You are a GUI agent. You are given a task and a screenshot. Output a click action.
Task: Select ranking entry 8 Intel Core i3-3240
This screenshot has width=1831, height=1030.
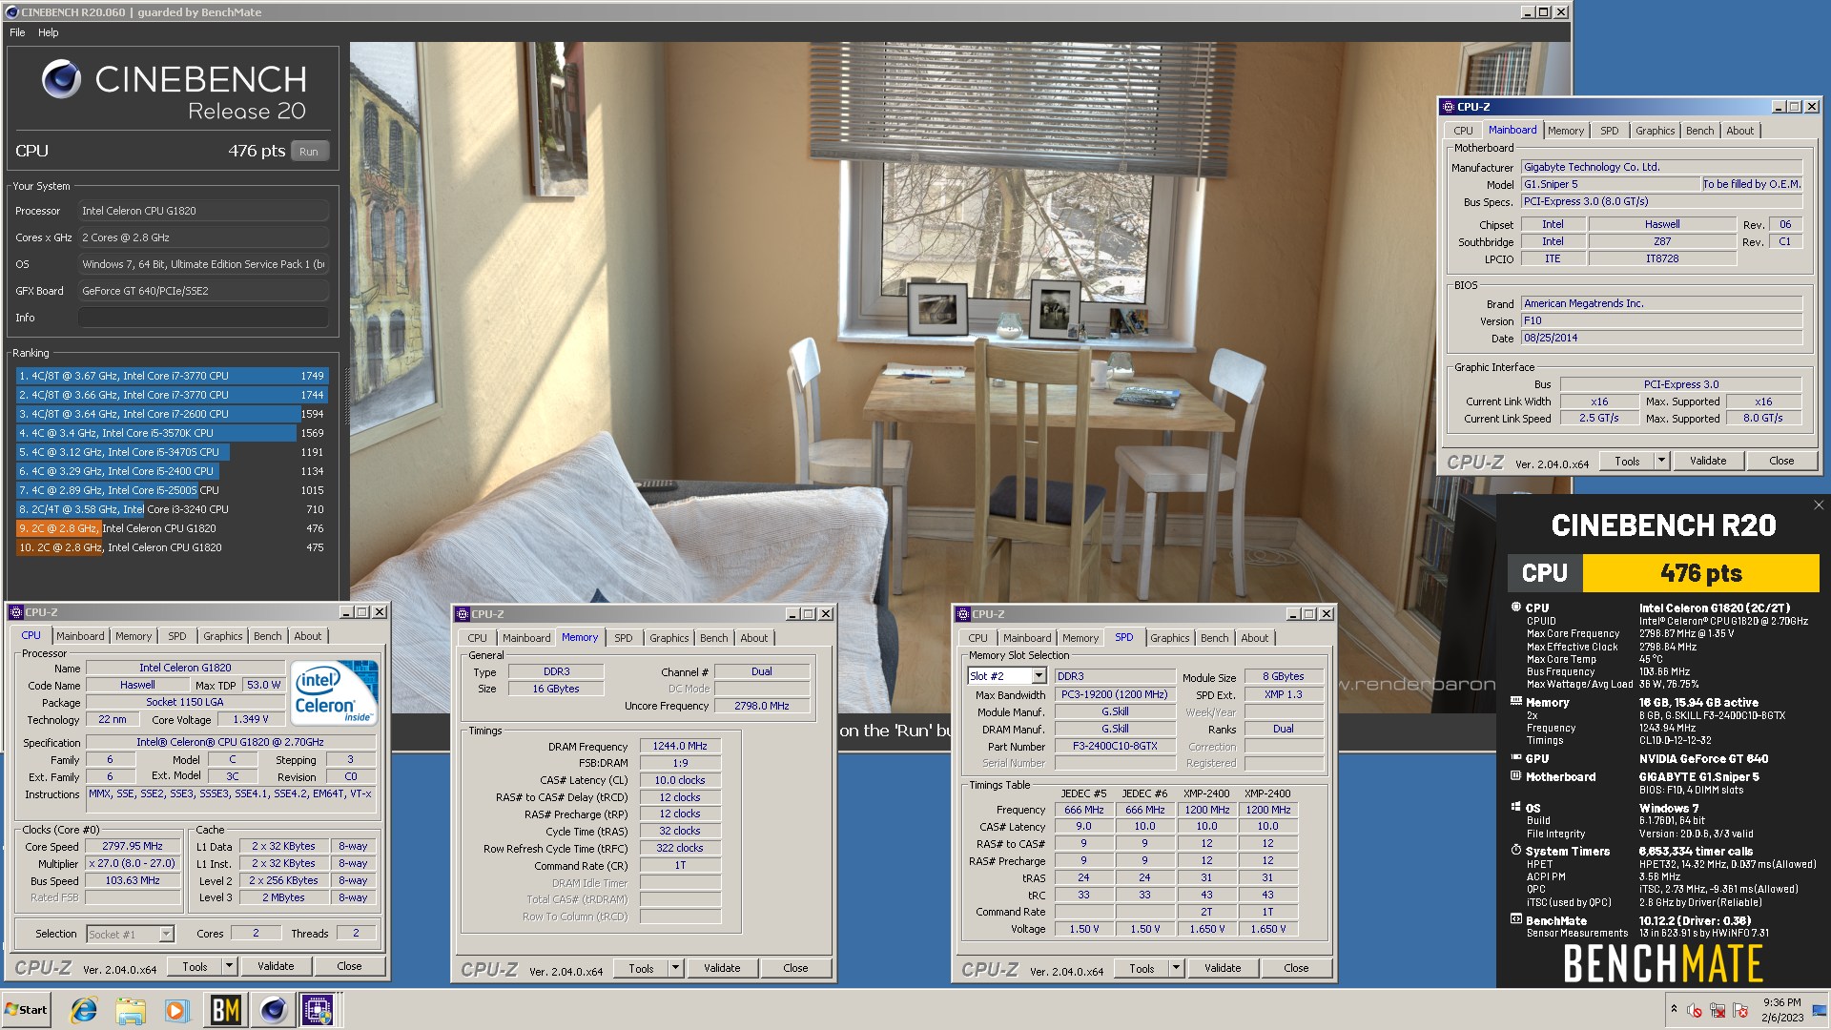[x=172, y=509]
